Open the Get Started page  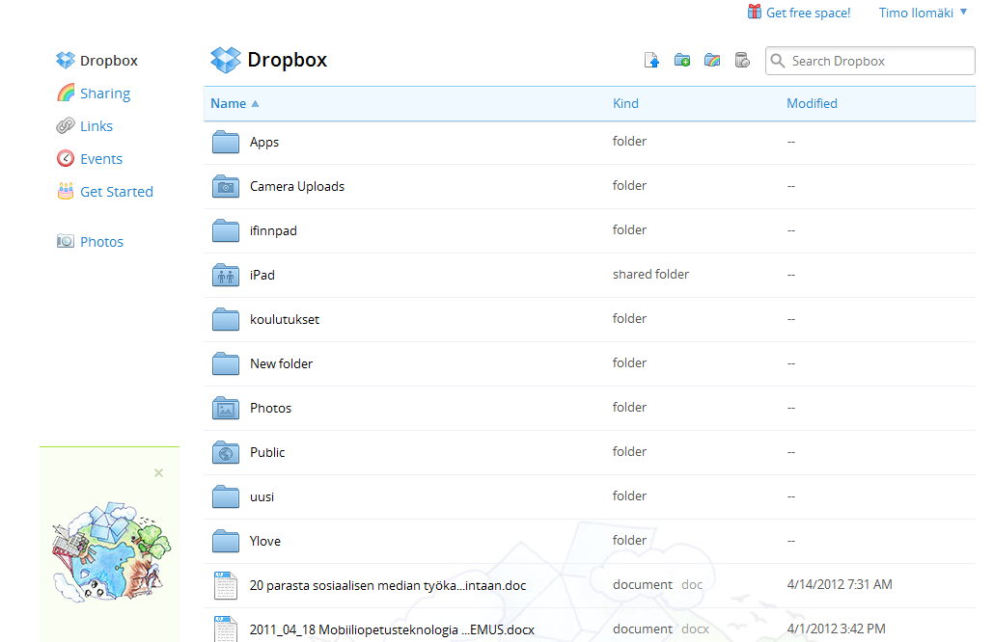pos(116,191)
